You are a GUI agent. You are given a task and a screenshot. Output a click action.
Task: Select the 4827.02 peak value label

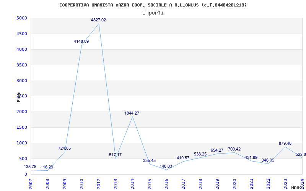pyautogui.click(x=99, y=20)
